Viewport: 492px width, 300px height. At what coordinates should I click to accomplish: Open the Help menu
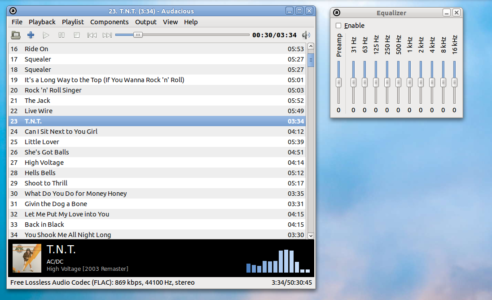tap(191, 22)
